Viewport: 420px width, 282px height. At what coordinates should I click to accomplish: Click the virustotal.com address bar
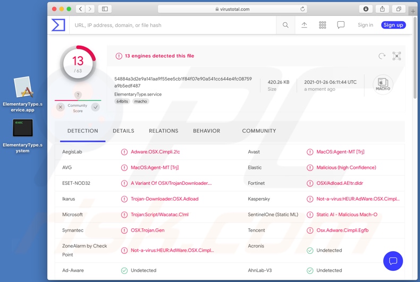[x=232, y=9]
